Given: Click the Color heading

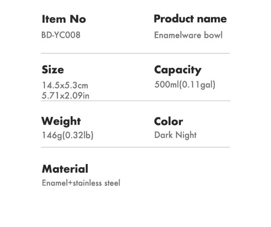Looking at the screenshot, I should [x=169, y=121].
